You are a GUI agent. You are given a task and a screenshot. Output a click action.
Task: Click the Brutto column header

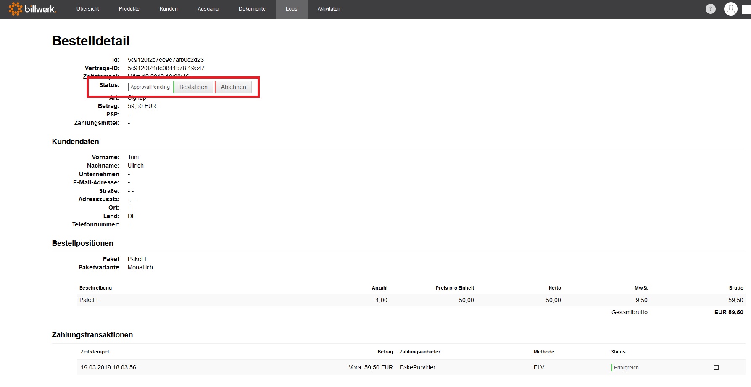pos(736,288)
